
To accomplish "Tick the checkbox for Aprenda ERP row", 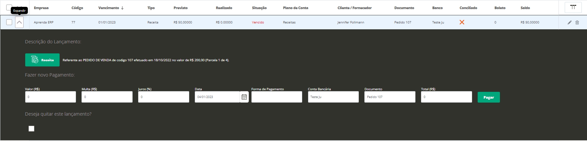I will [x=9, y=22].
